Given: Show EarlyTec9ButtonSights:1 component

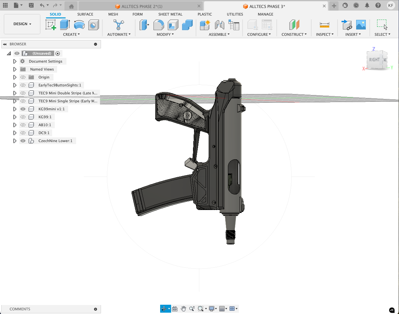Looking at the screenshot, I should tap(23, 85).
